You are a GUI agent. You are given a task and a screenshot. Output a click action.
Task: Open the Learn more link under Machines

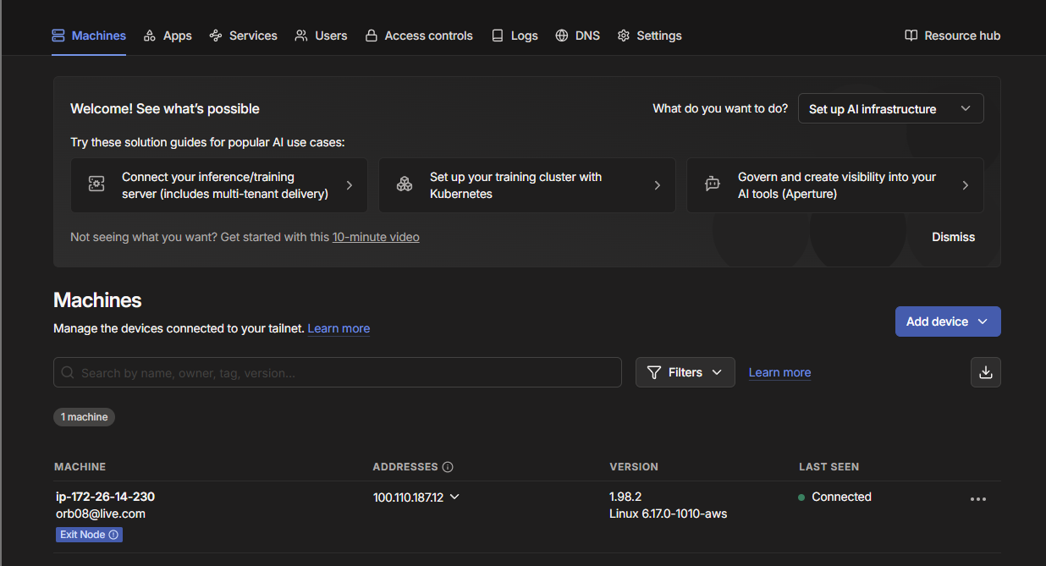pos(339,328)
